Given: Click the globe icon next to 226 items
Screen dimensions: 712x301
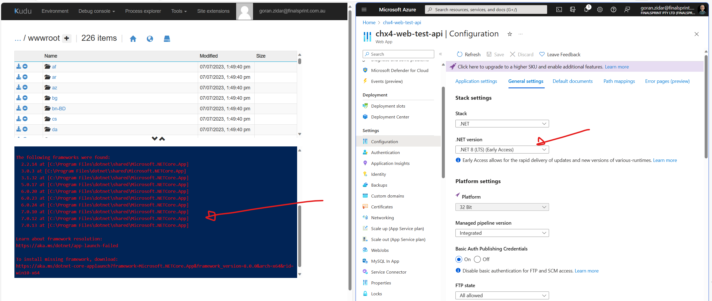Looking at the screenshot, I should pos(150,39).
